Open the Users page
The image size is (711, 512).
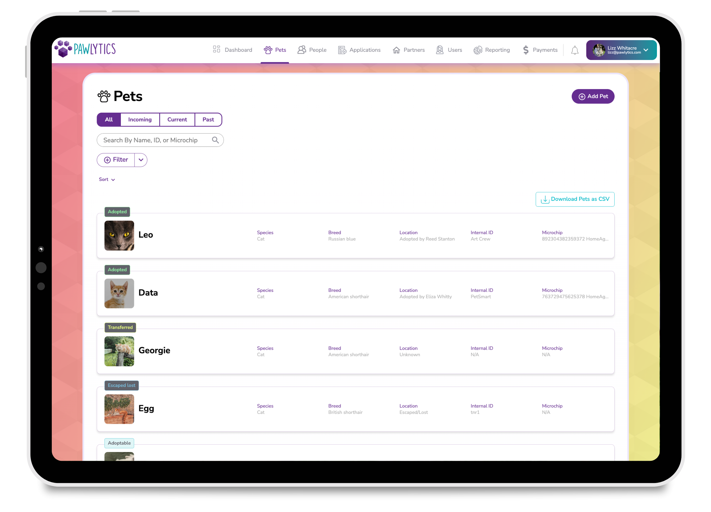(449, 50)
